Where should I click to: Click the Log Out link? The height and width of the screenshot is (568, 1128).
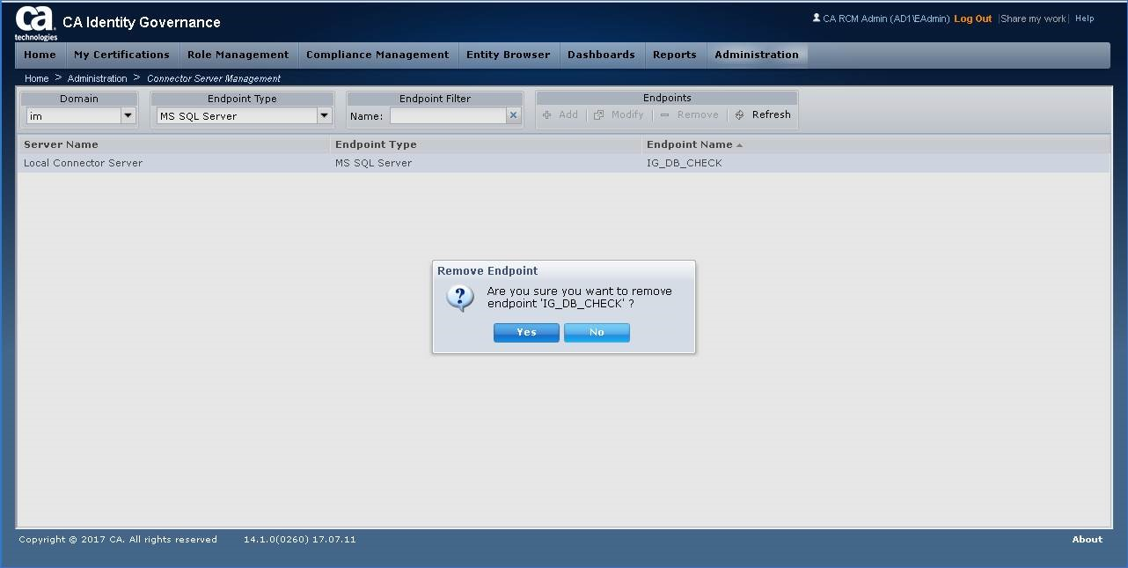click(x=973, y=18)
